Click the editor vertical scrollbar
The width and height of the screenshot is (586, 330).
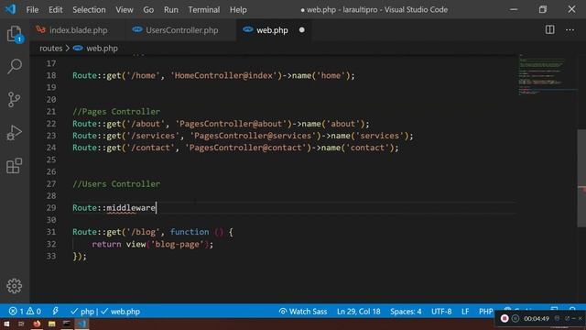581,179
